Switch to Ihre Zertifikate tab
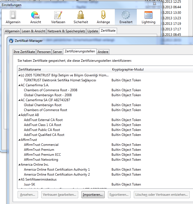Viewport: 193px width, 204px height. pyautogui.click(x=24, y=52)
